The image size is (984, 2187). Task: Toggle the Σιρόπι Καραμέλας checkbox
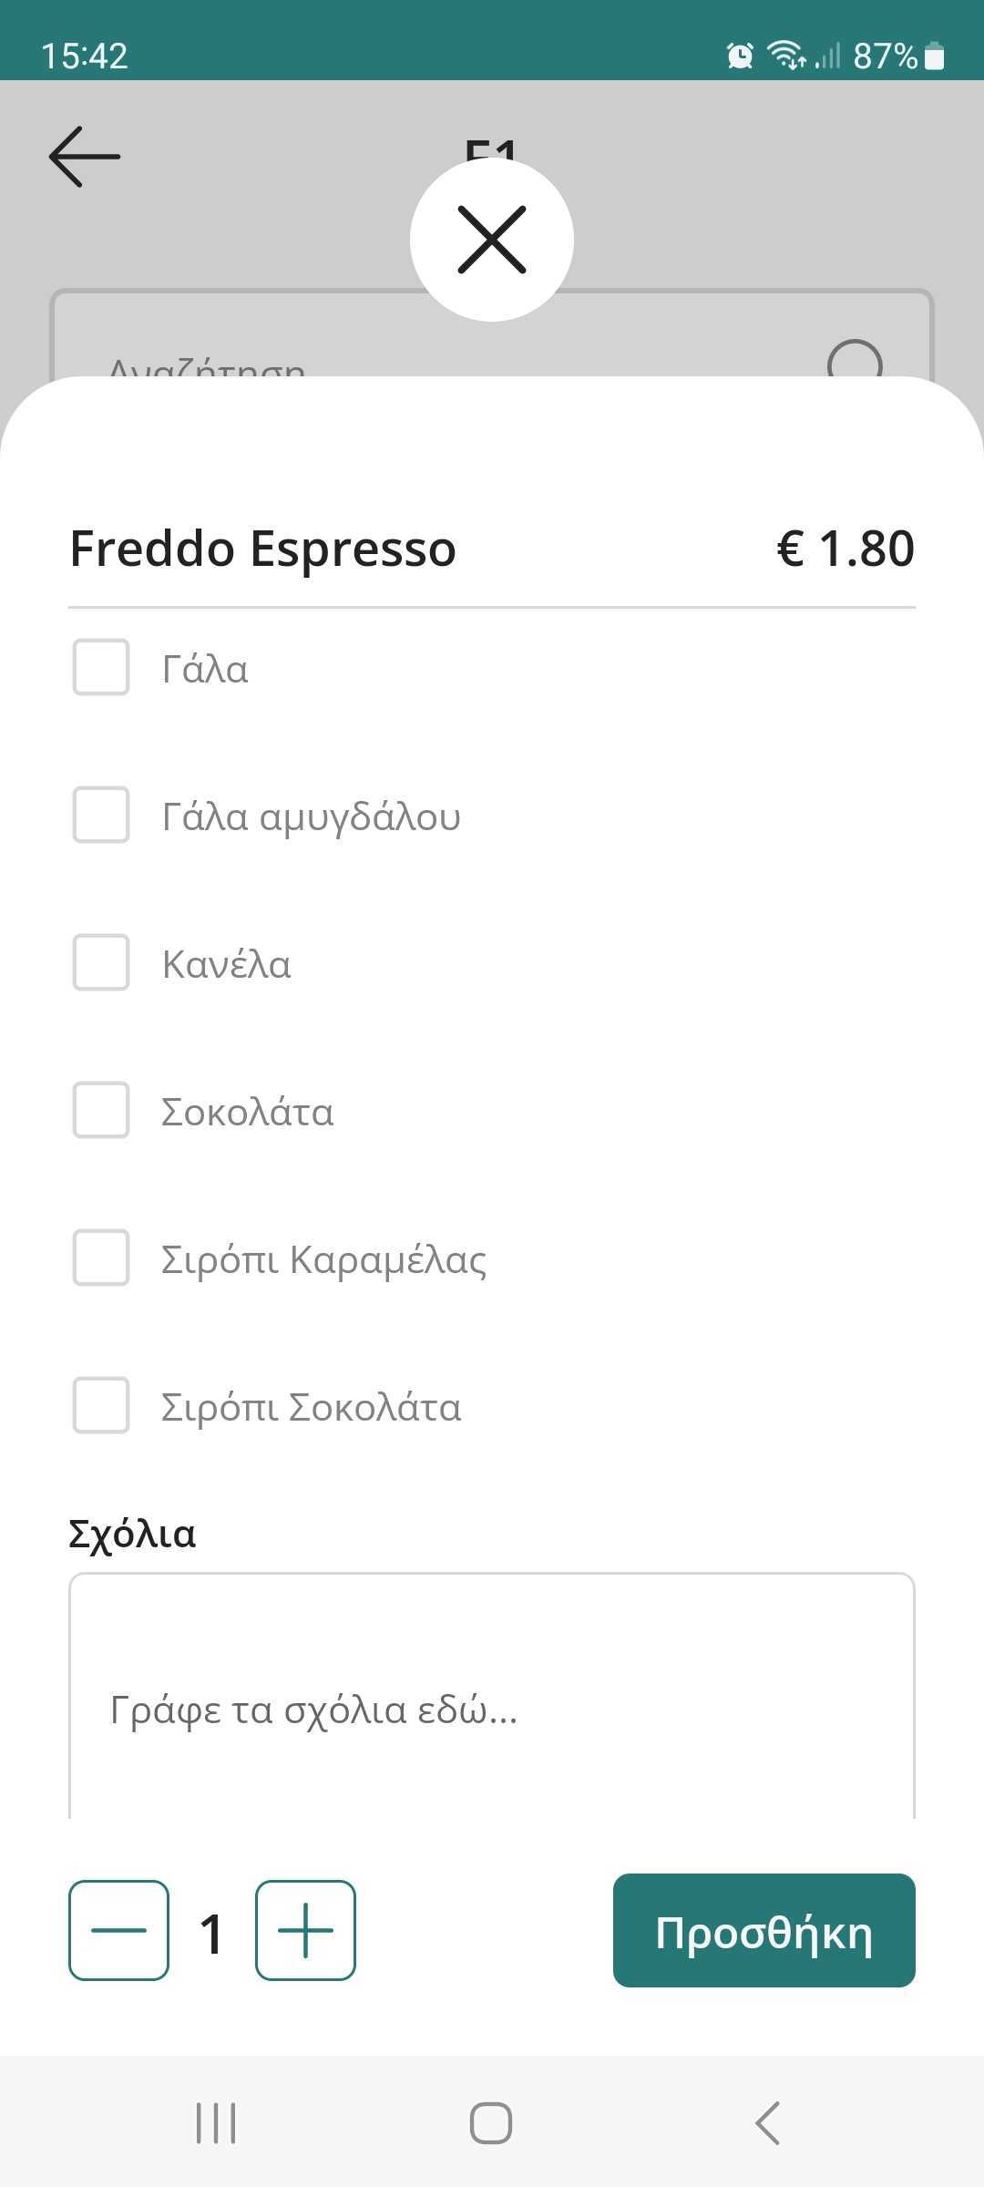pos(101,1258)
